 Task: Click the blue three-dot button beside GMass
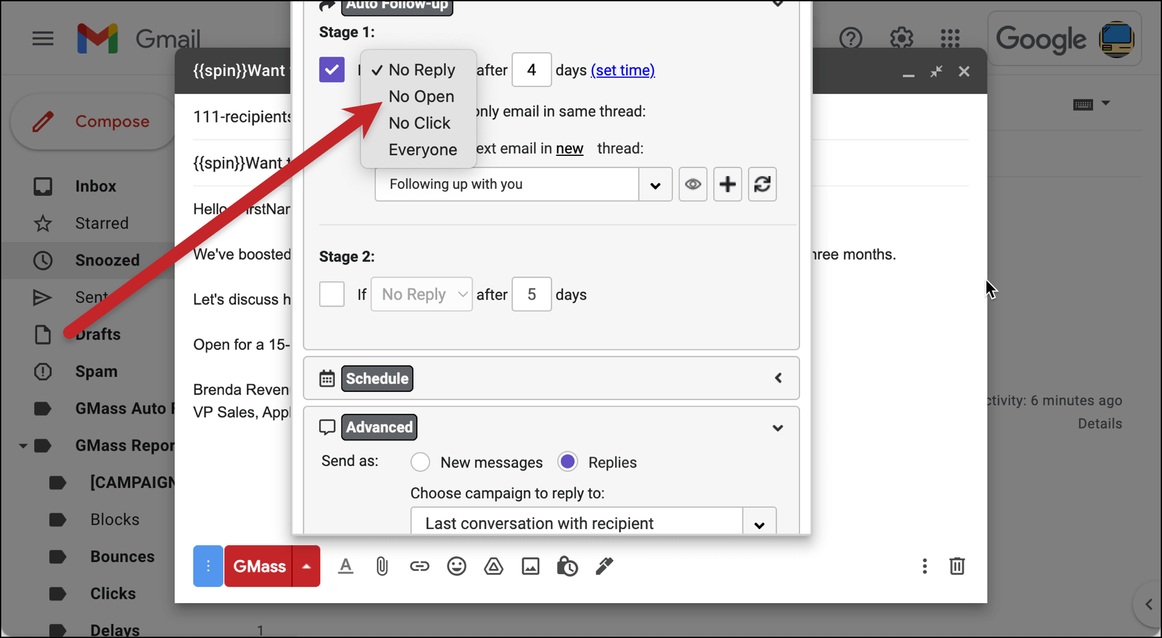click(x=208, y=566)
